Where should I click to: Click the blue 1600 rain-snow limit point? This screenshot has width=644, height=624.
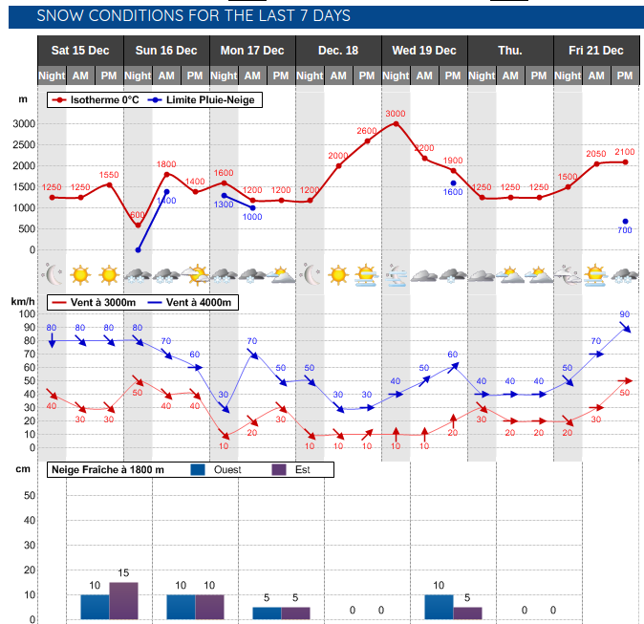point(453,183)
